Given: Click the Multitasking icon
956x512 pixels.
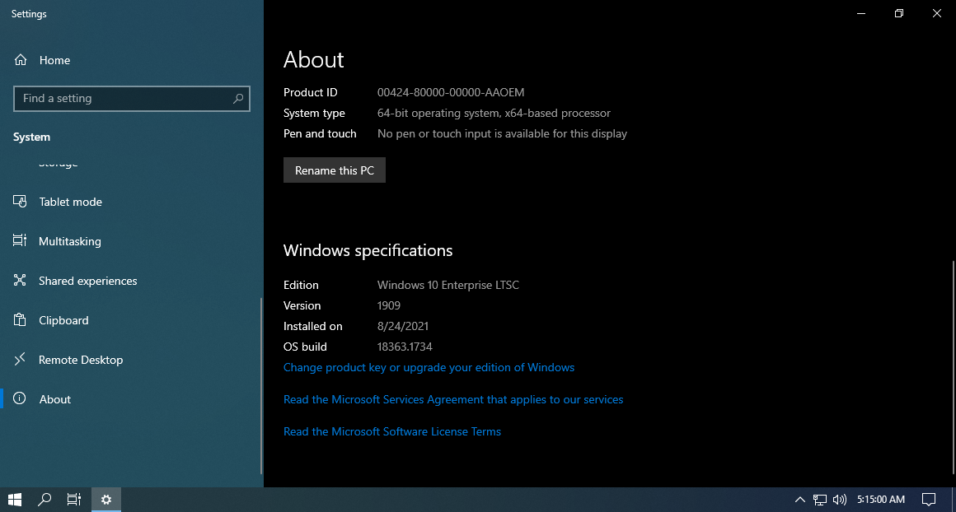Looking at the screenshot, I should (x=20, y=240).
